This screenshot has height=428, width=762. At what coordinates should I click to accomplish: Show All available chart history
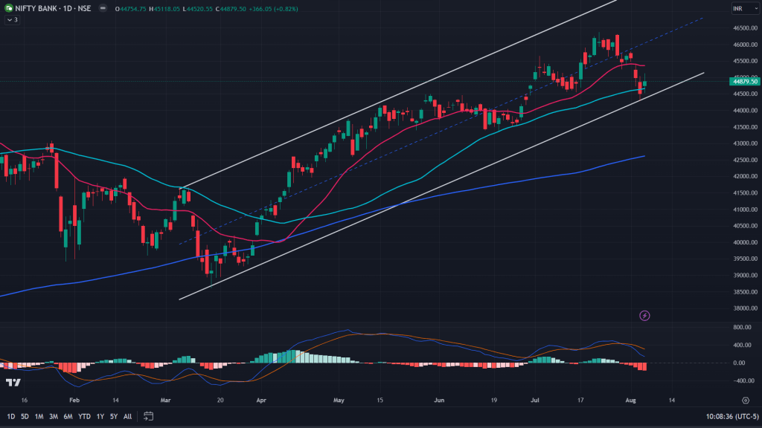coord(127,416)
